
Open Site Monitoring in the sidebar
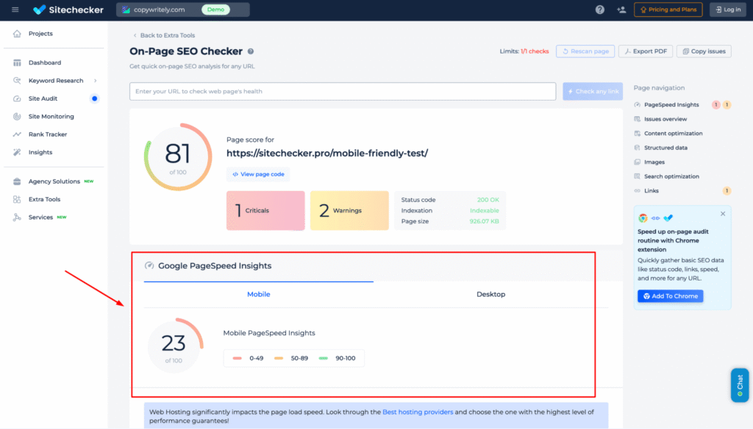coord(51,117)
